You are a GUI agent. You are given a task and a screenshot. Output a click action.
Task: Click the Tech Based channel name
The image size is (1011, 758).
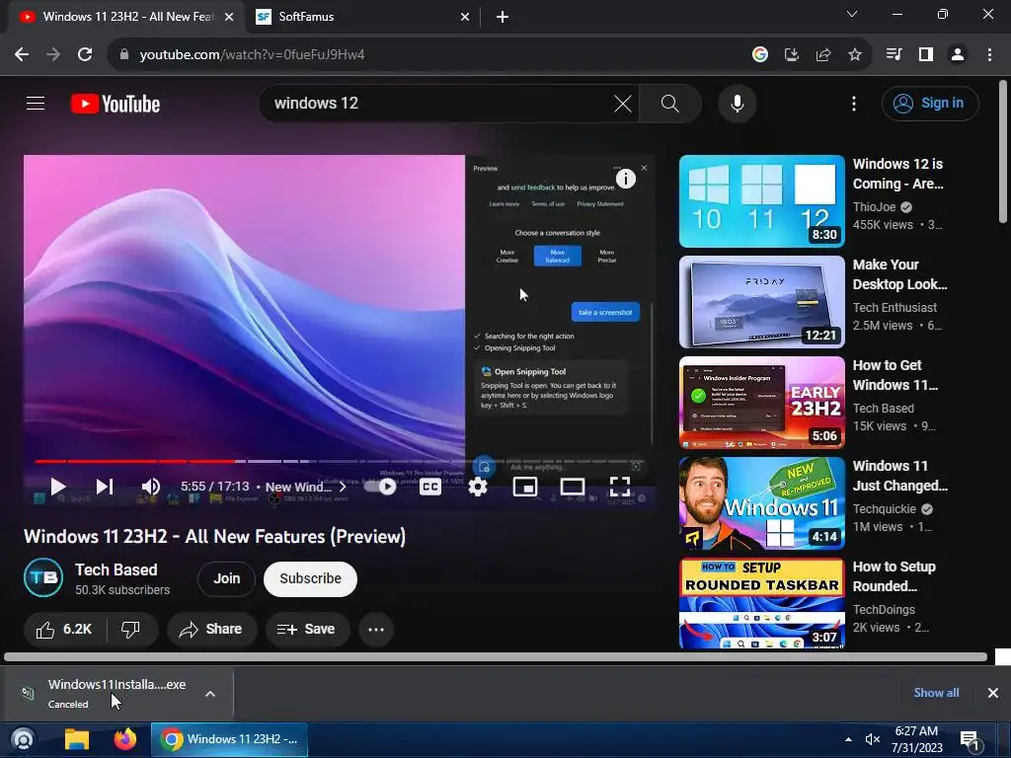117,569
